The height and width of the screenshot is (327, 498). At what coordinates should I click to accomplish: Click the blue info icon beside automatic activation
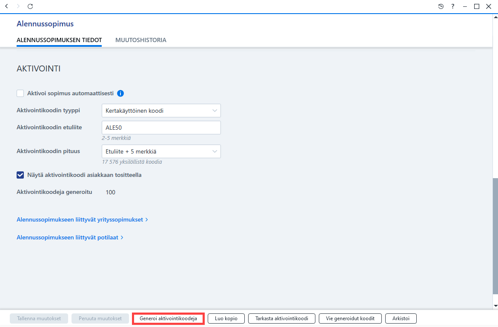click(x=120, y=93)
